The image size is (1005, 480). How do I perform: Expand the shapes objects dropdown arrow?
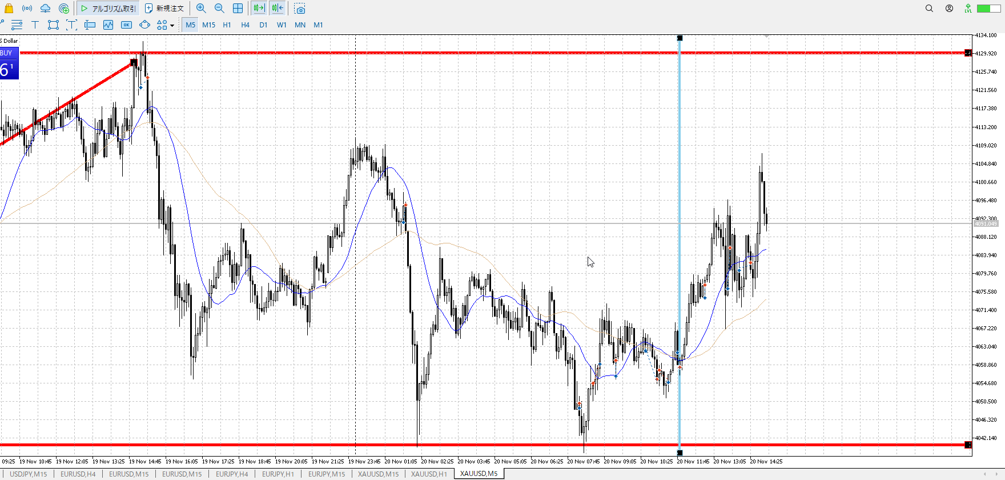click(x=172, y=25)
